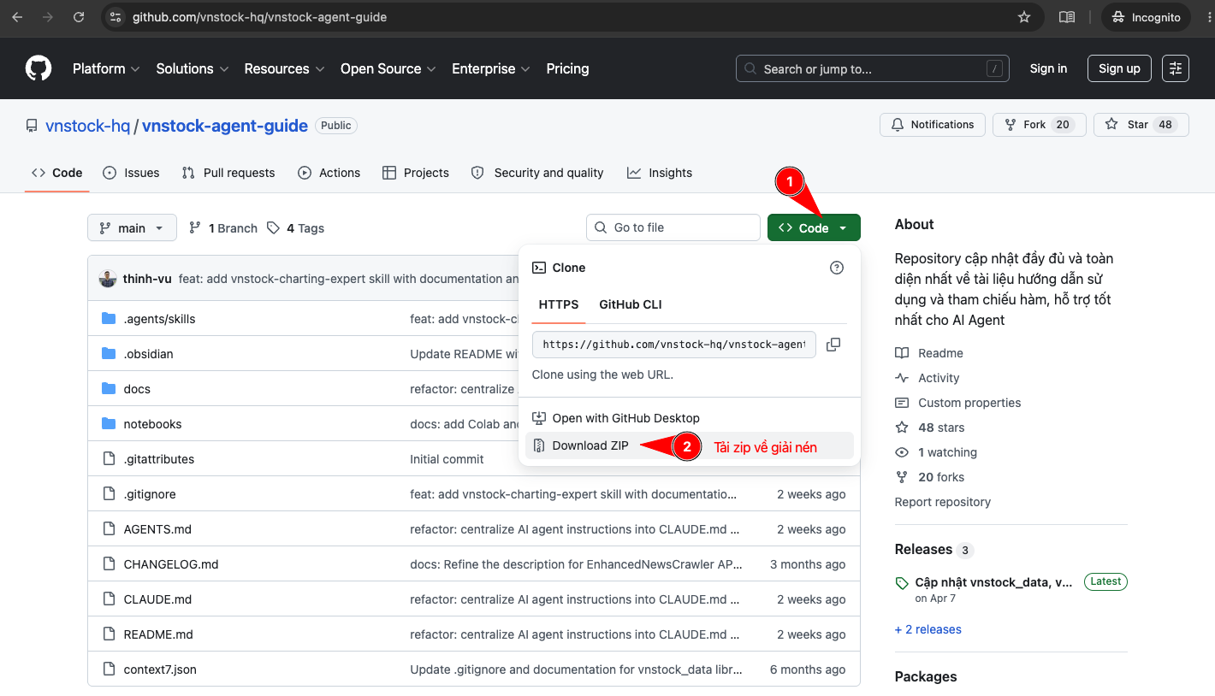This screenshot has height=696, width=1215.
Task: Open CLAUDE.md file
Action: [x=157, y=599]
